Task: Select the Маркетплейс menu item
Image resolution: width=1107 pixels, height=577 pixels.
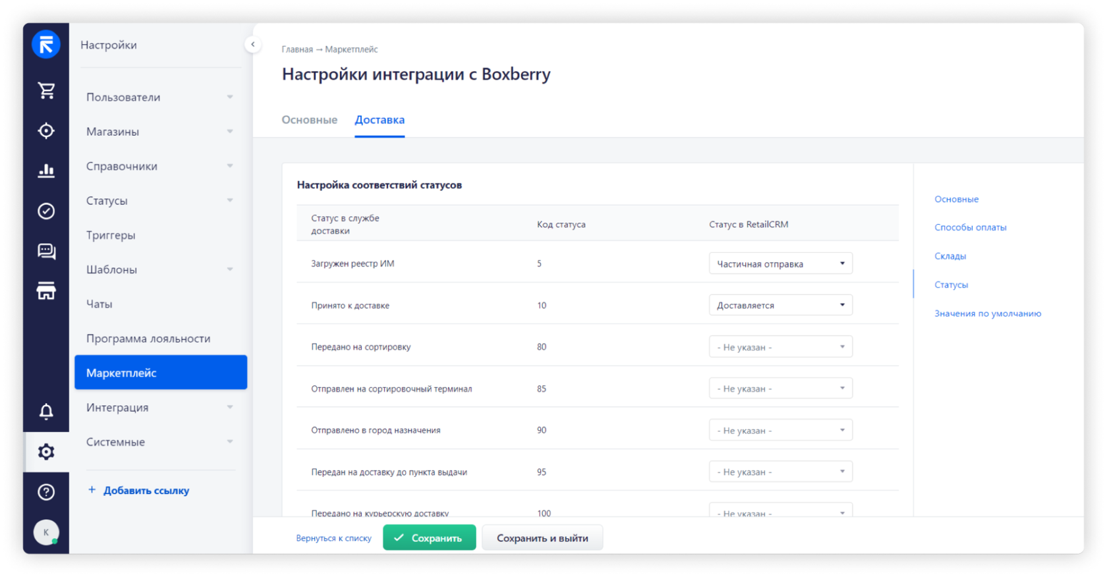Action: (160, 373)
